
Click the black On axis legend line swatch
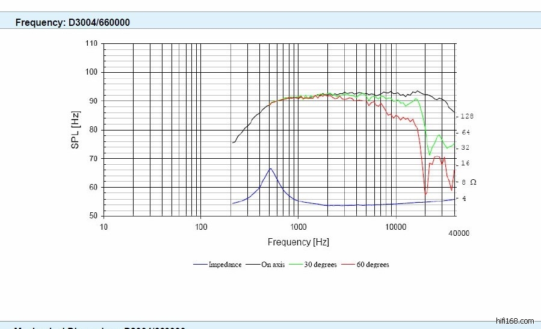(x=253, y=265)
